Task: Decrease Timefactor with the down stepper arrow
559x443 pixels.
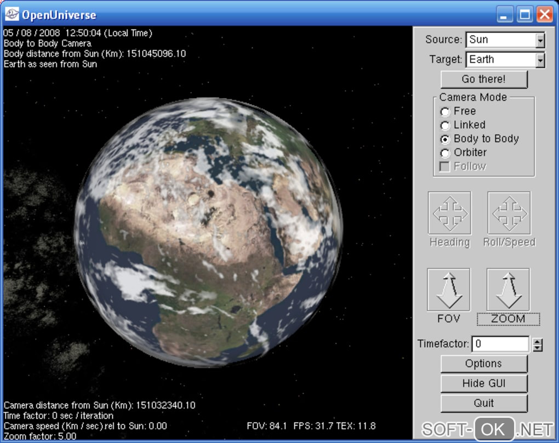Action: point(538,348)
